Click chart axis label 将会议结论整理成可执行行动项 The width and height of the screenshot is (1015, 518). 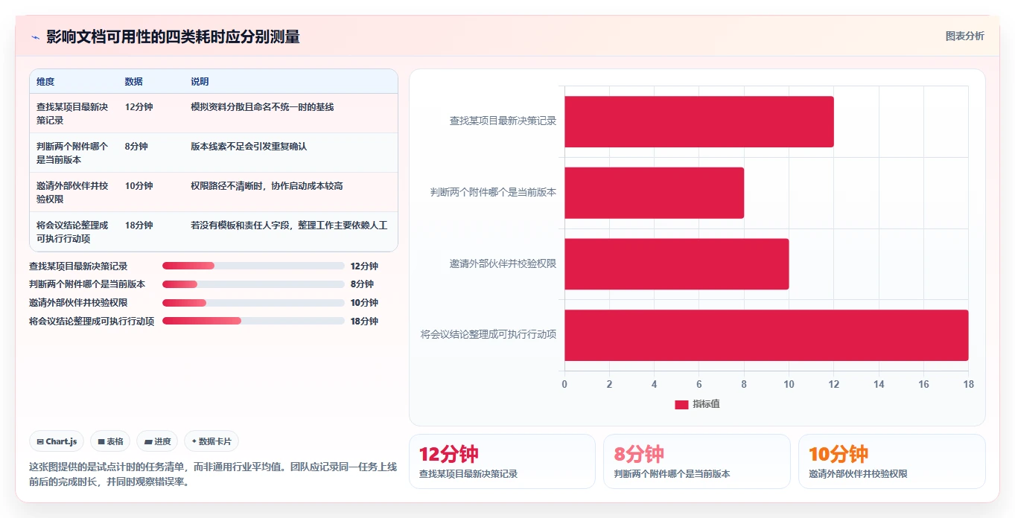(x=489, y=335)
